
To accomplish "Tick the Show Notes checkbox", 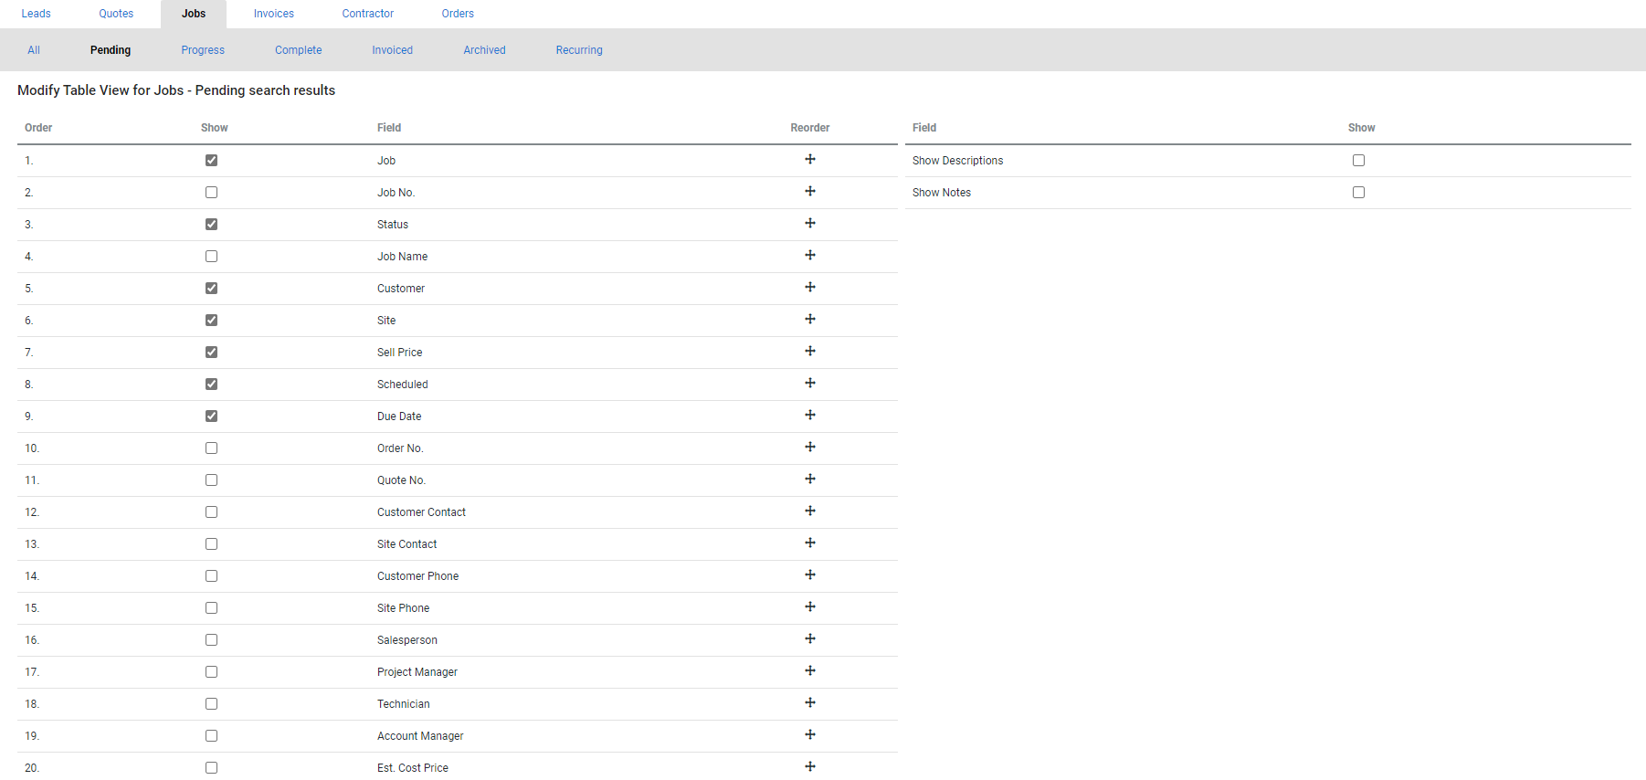I will point(1359,192).
